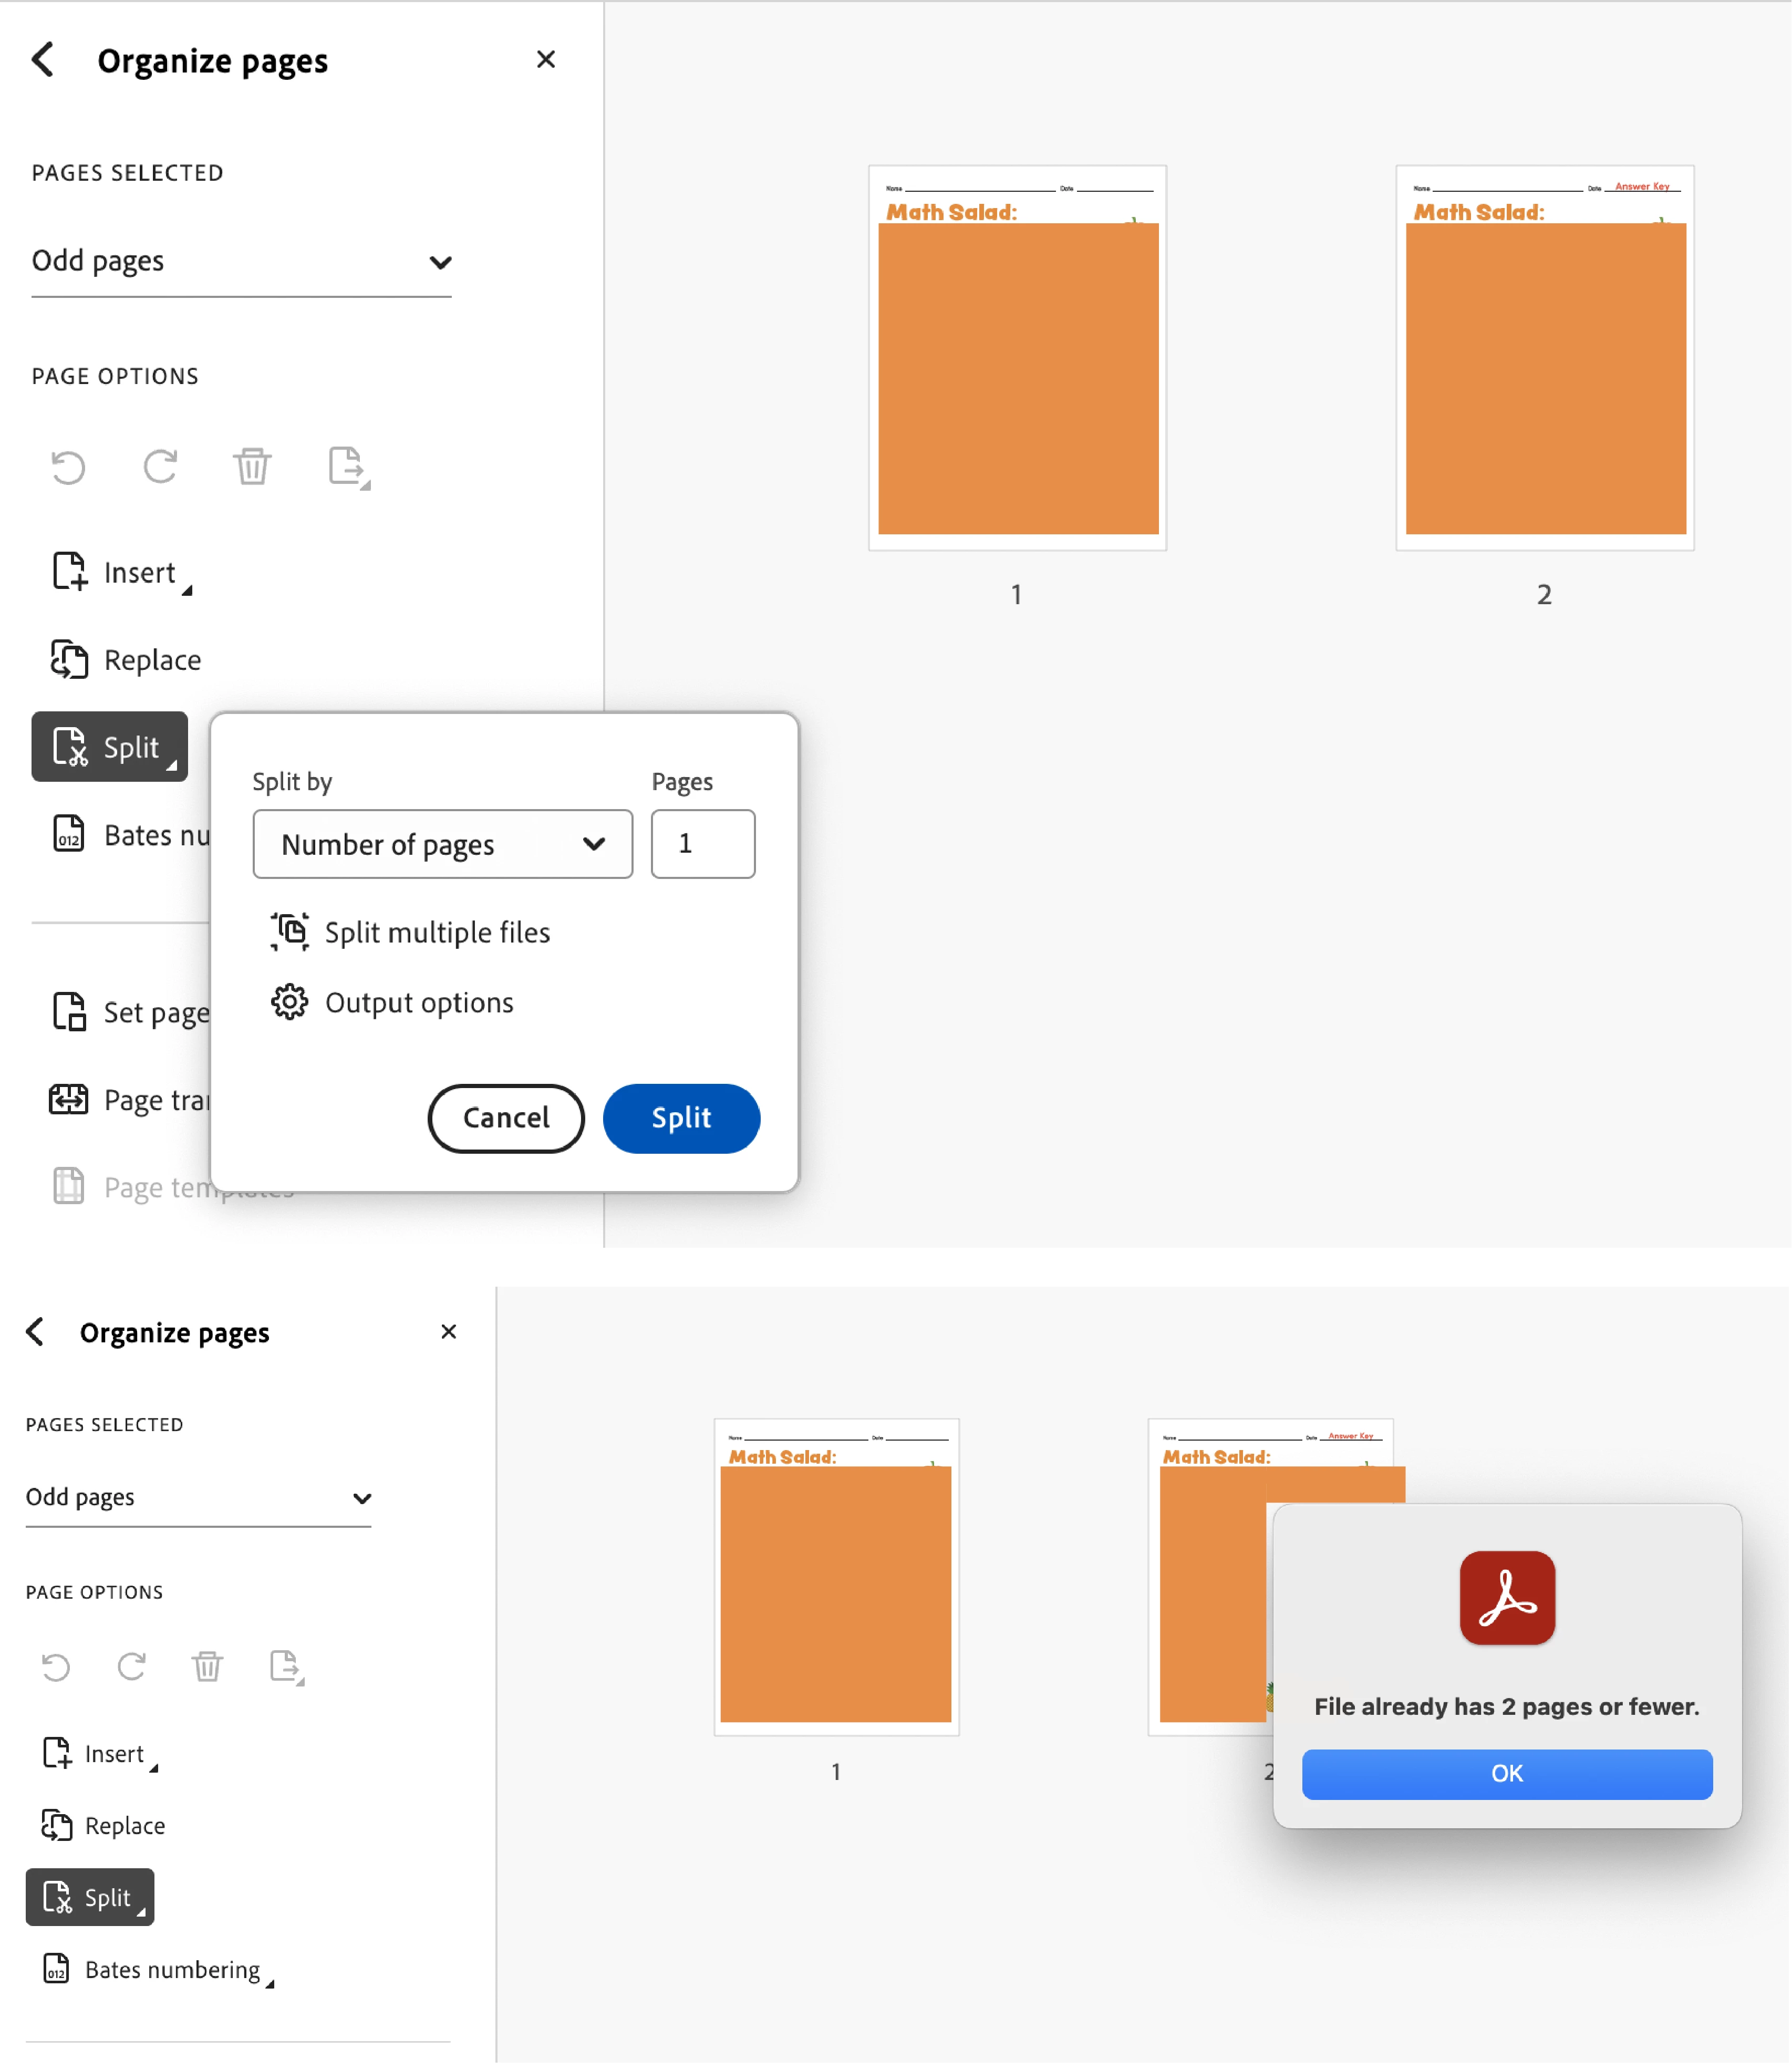This screenshot has width=1792, height=2070.
Task: Select page 2 Answer Key thumbnail at top
Action: (1544, 358)
